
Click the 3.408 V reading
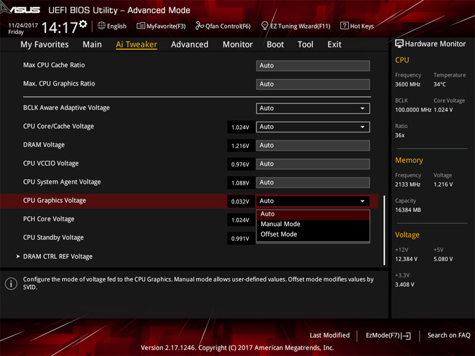[x=404, y=285]
